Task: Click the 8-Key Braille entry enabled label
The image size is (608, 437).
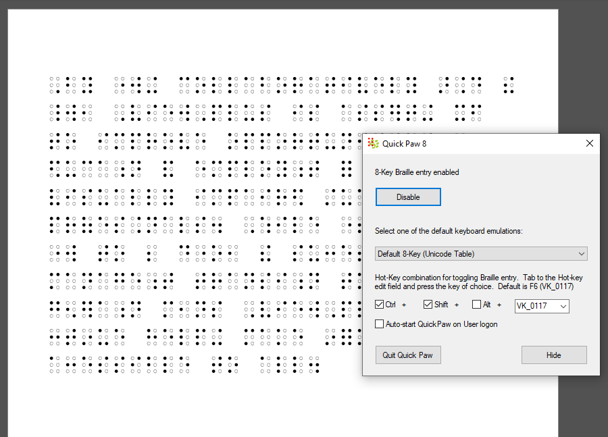Action: (417, 172)
